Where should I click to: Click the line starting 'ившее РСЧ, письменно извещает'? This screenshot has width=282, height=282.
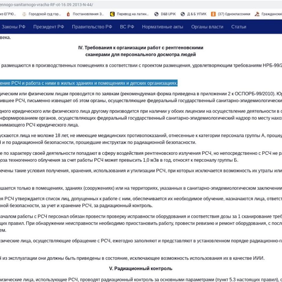pyautogui.click(x=141, y=101)
